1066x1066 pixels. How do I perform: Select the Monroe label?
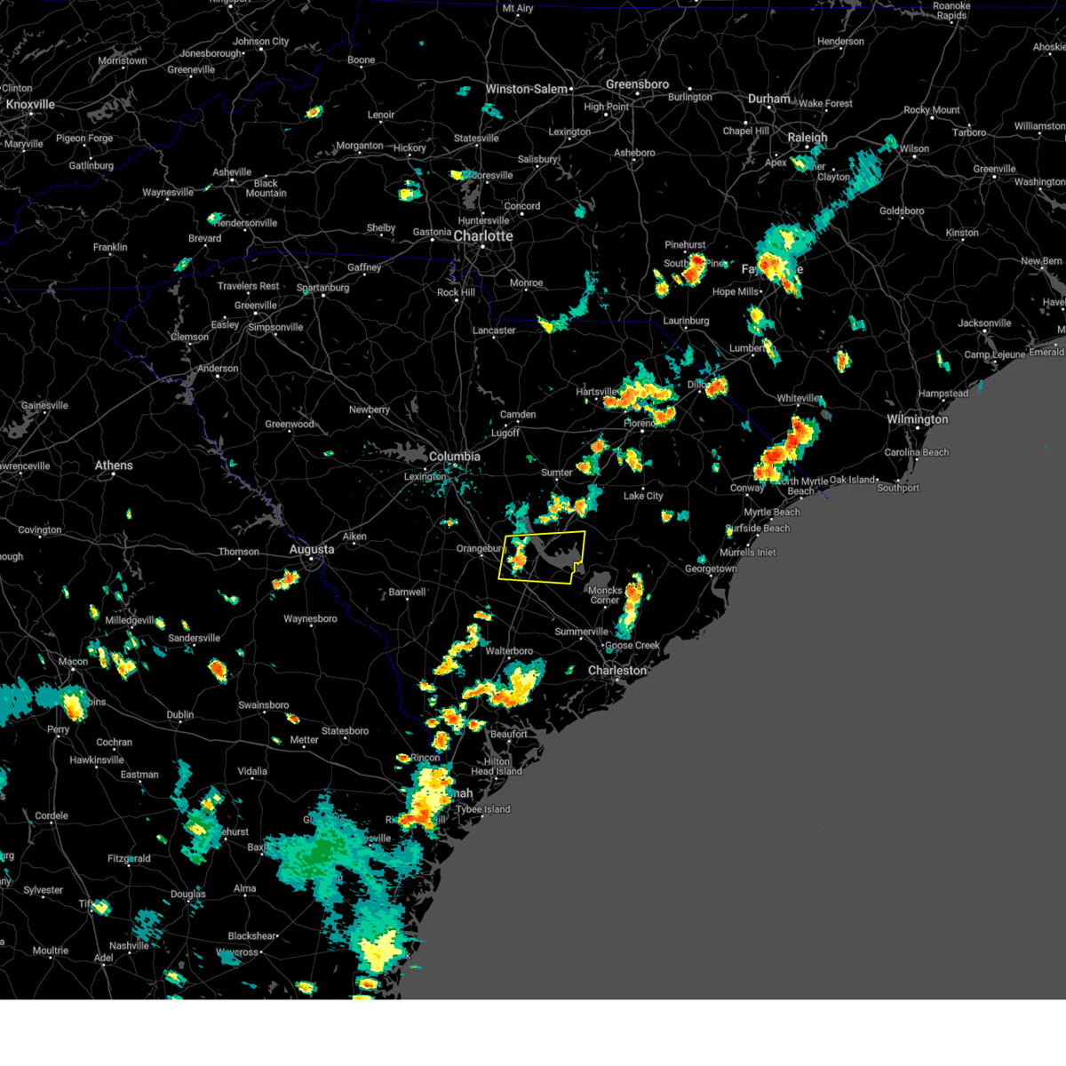[x=526, y=283]
